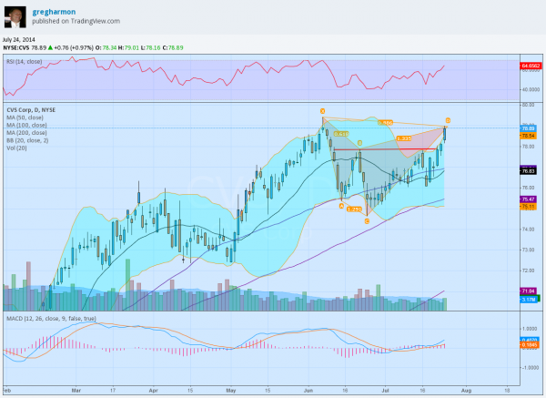Screen dimensions: 546x398
Task: Click the blue last-price tag 78.89
Action: coord(529,128)
